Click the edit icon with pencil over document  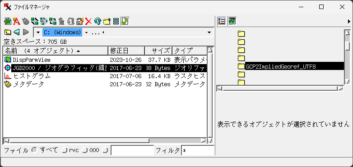pos(80,21)
